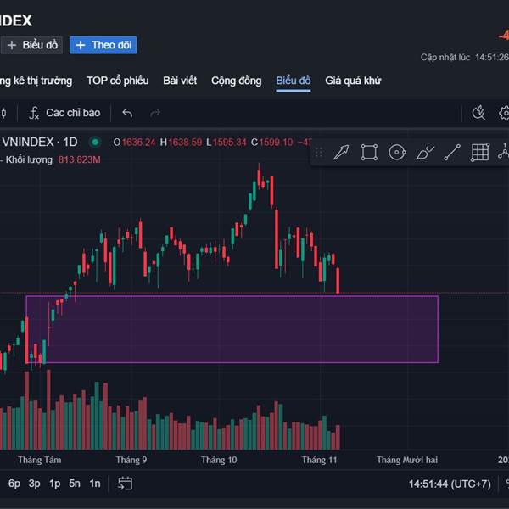The height and width of the screenshot is (509, 509).
Task: Click the circular target drawing tool
Action: pos(396,152)
